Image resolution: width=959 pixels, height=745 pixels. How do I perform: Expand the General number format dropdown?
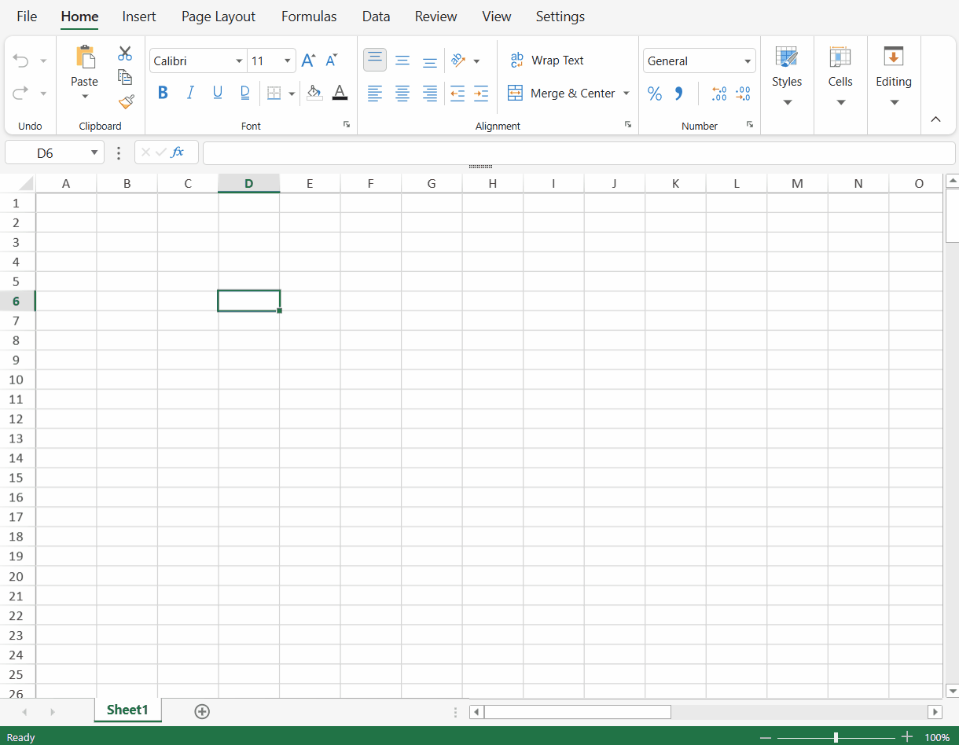tap(747, 61)
